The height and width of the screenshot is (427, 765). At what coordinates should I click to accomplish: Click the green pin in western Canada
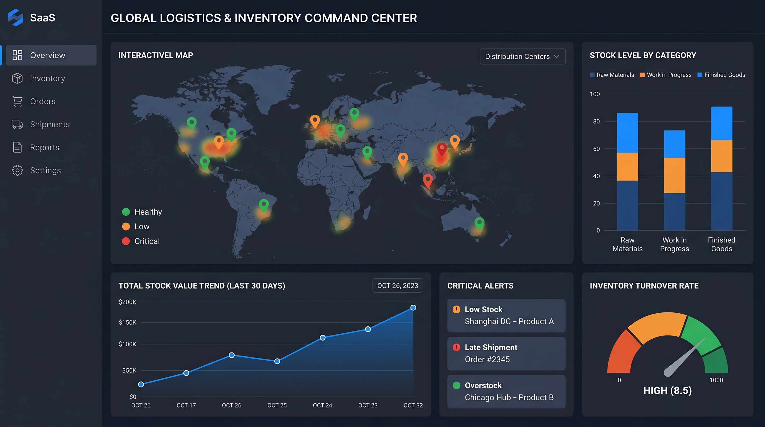pos(192,123)
